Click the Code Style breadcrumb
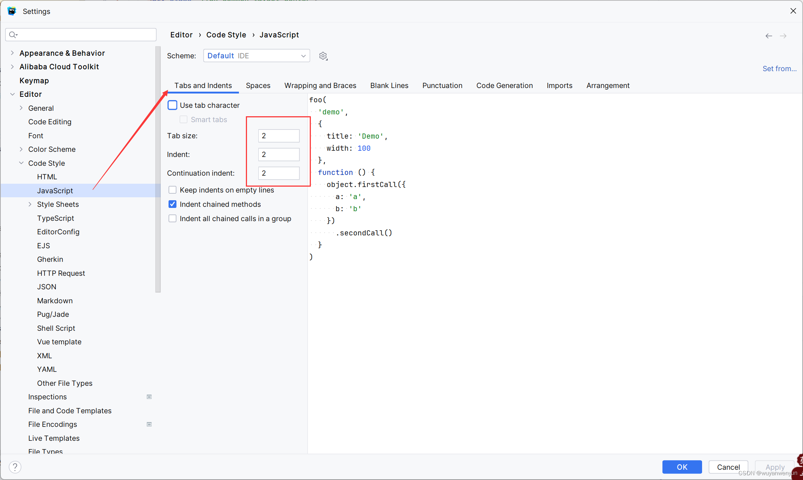The width and height of the screenshot is (803, 480). [226, 35]
